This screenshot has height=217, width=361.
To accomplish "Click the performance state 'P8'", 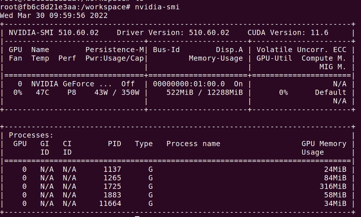I will point(71,93).
